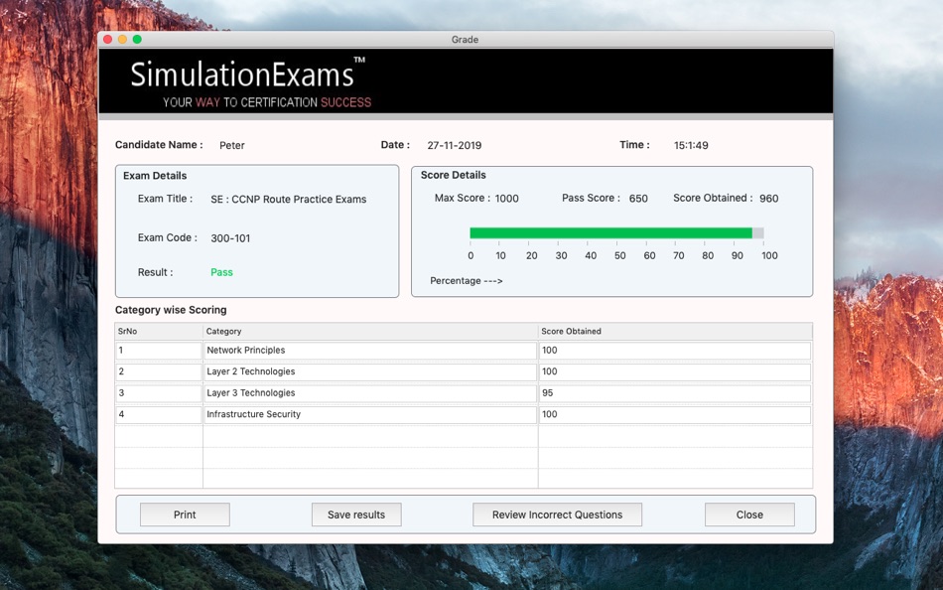943x590 pixels.
Task: Click the red window close button
Action: pos(107,39)
